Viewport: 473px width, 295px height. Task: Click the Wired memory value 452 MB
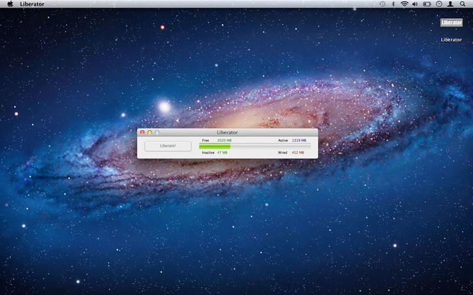(298, 153)
